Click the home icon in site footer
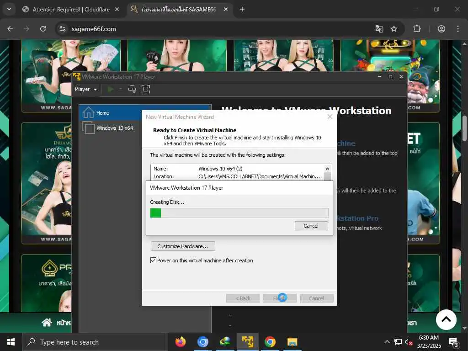The height and width of the screenshot is (351, 468). pyautogui.click(x=47, y=322)
